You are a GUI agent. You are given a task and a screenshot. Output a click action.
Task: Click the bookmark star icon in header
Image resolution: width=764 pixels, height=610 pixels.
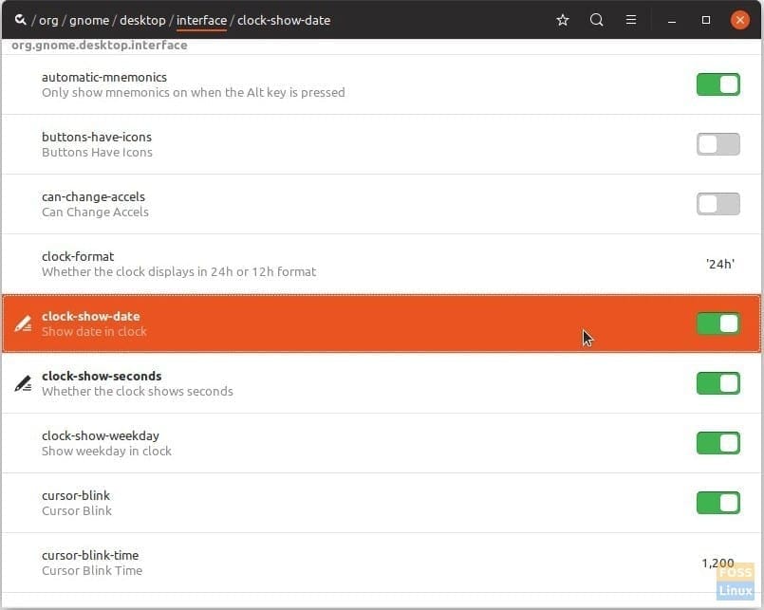[563, 20]
